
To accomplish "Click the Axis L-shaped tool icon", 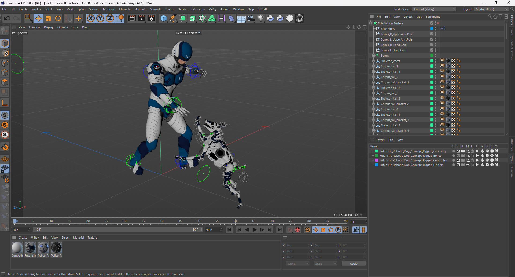I will click(5, 103).
